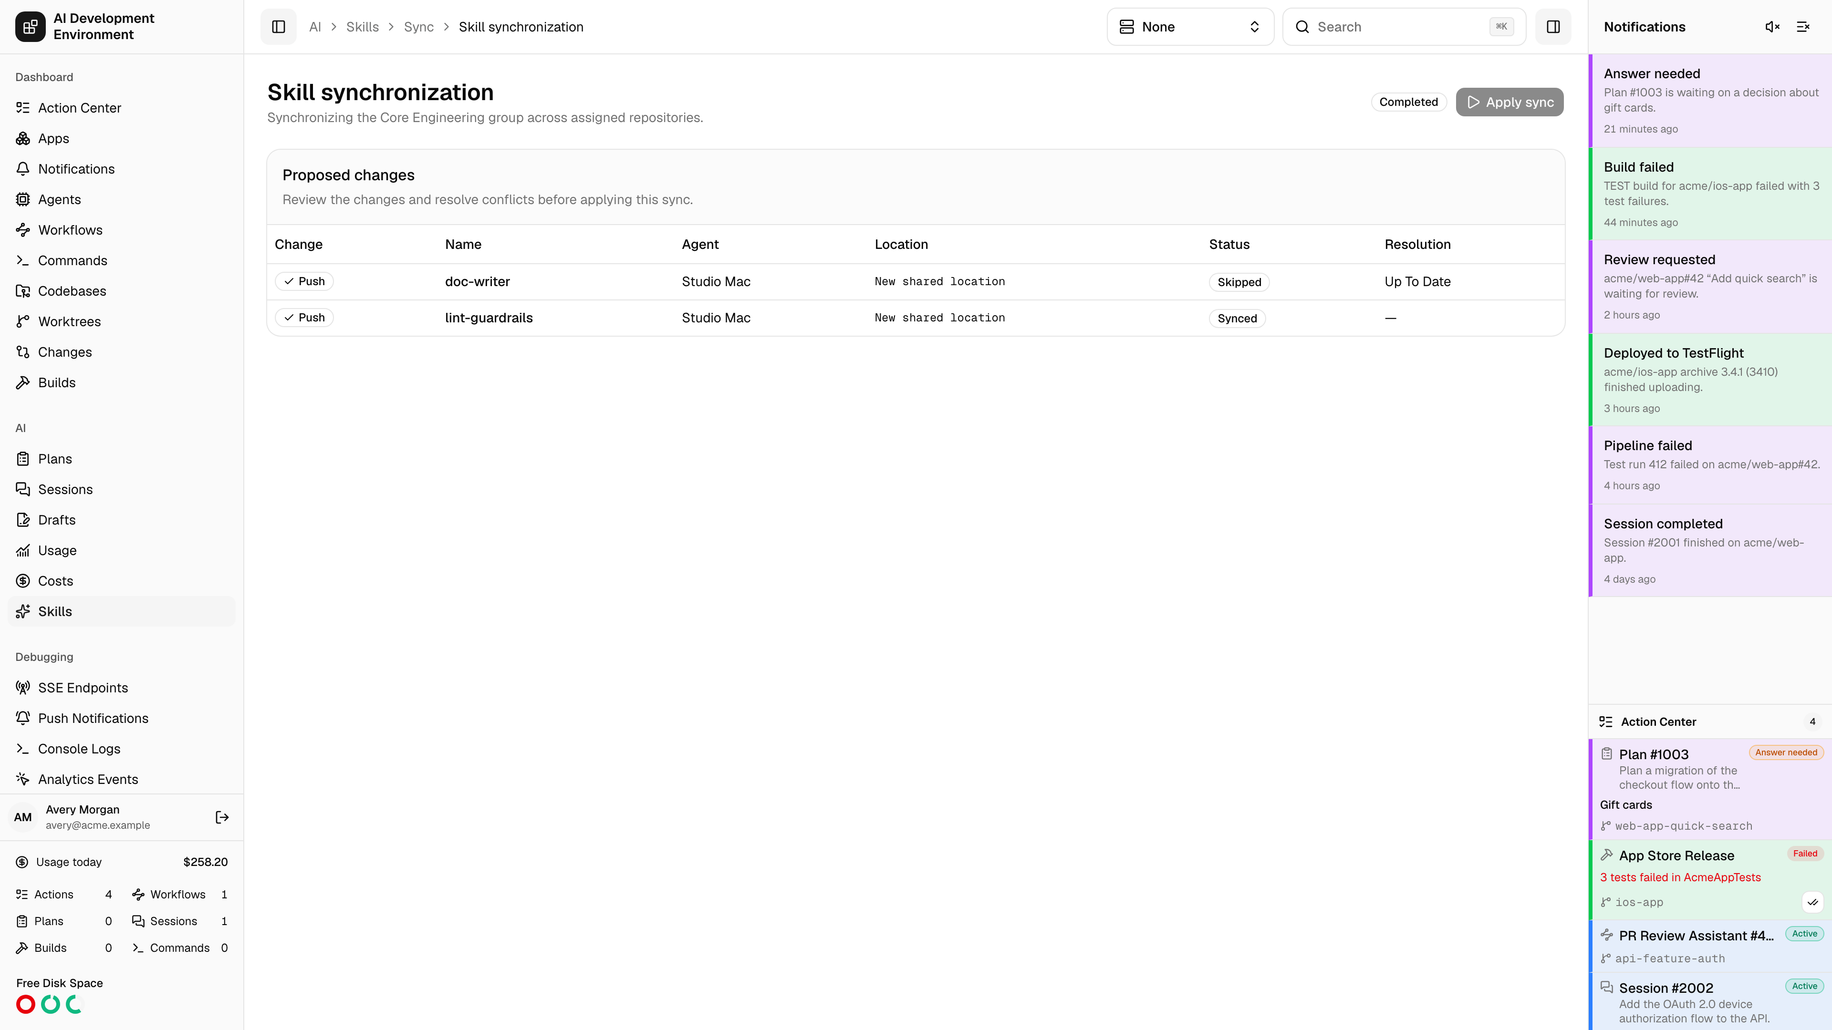Open Codebases page
Screen dimensions: 1832x1030
pyautogui.click(x=122, y=291)
